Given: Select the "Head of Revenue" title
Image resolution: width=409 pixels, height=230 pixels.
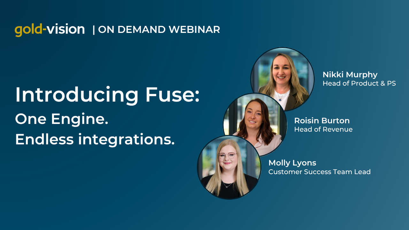Looking at the screenshot, I should pyautogui.click(x=323, y=129).
